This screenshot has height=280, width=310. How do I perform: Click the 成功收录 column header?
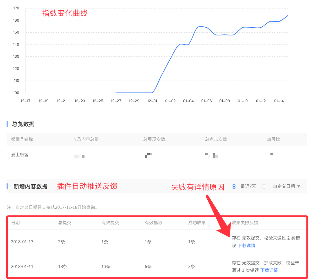coord(197,223)
